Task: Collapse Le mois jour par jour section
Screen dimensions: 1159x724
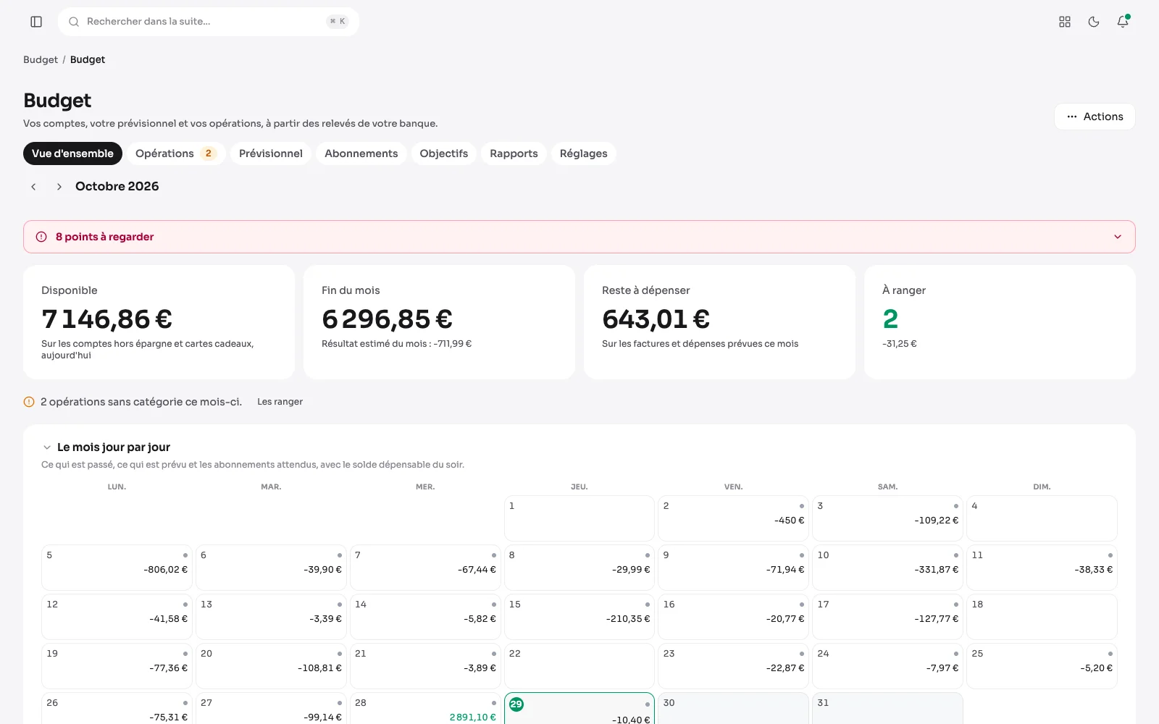Action: 47,447
